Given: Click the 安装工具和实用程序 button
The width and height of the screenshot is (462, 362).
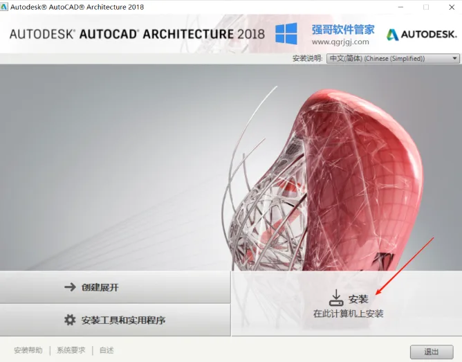Looking at the screenshot, I should (x=115, y=320).
